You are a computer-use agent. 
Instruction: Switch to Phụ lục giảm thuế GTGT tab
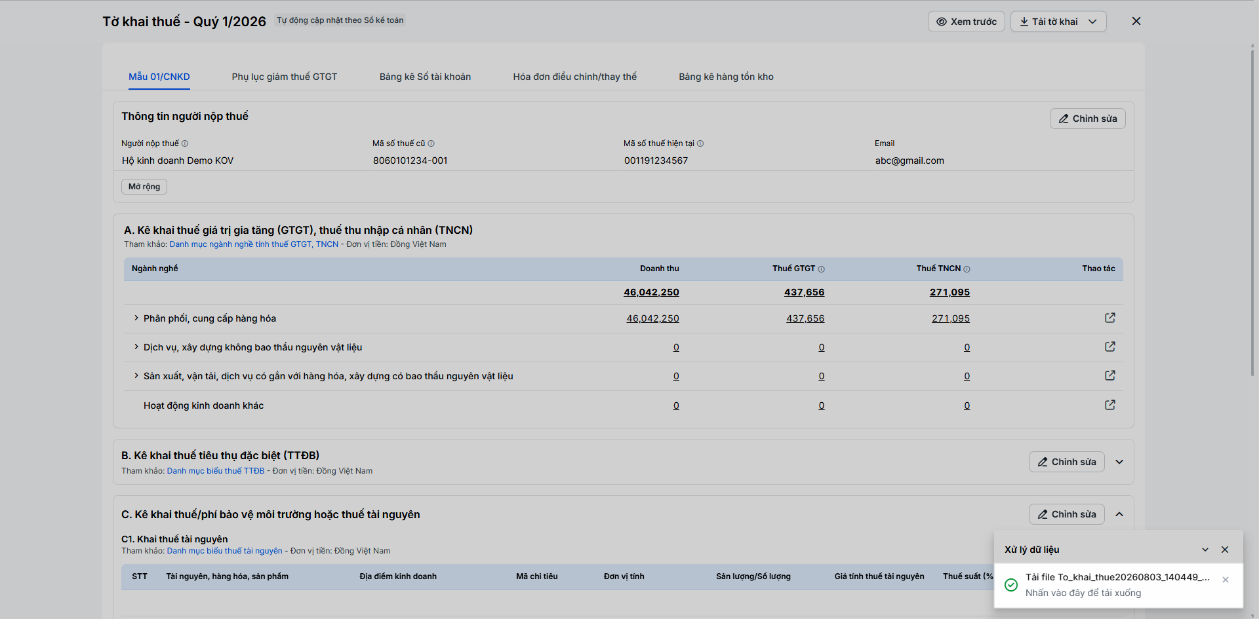pyautogui.click(x=285, y=77)
